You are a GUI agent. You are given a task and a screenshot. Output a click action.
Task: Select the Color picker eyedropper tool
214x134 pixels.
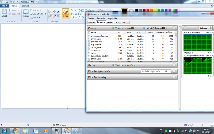click(x=54, y=16)
